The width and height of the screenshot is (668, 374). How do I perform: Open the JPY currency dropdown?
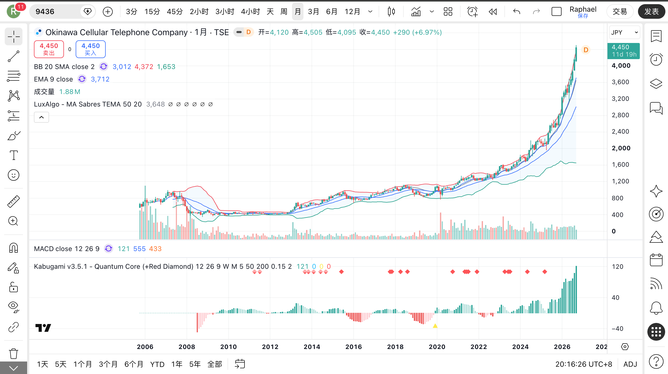click(624, 32)
